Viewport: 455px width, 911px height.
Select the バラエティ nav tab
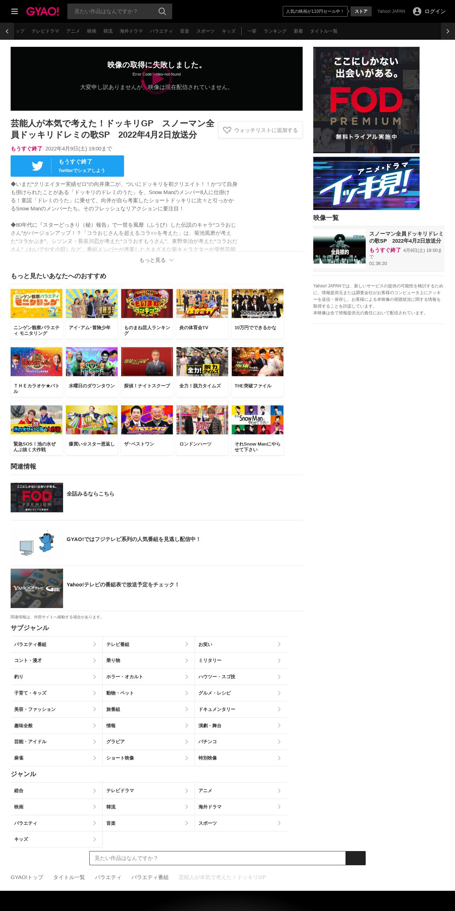[x=161, y=31]
